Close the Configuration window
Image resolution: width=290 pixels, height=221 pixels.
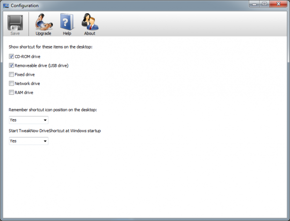click(x=278, y=4)
